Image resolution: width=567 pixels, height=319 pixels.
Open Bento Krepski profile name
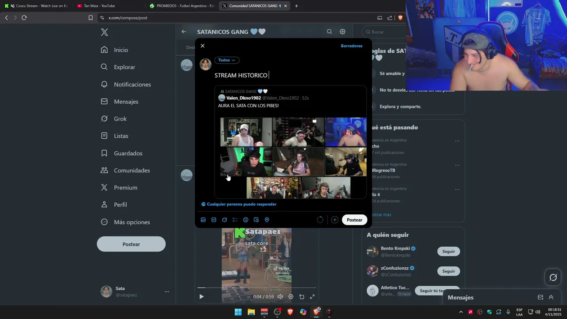click(x=395, y=249)
